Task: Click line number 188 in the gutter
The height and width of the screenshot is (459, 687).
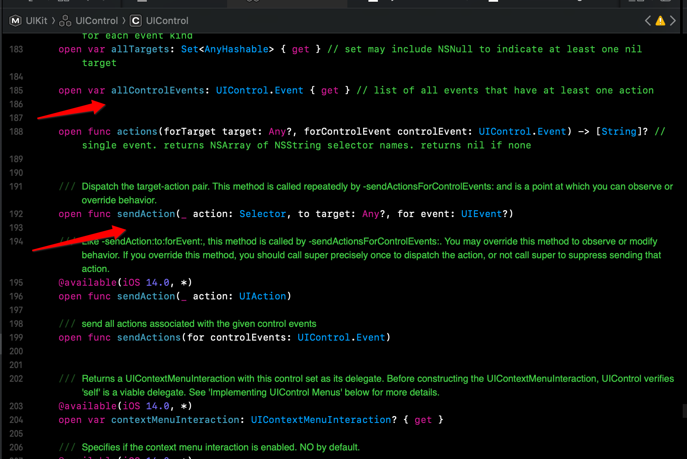Action: coord(16,132)
